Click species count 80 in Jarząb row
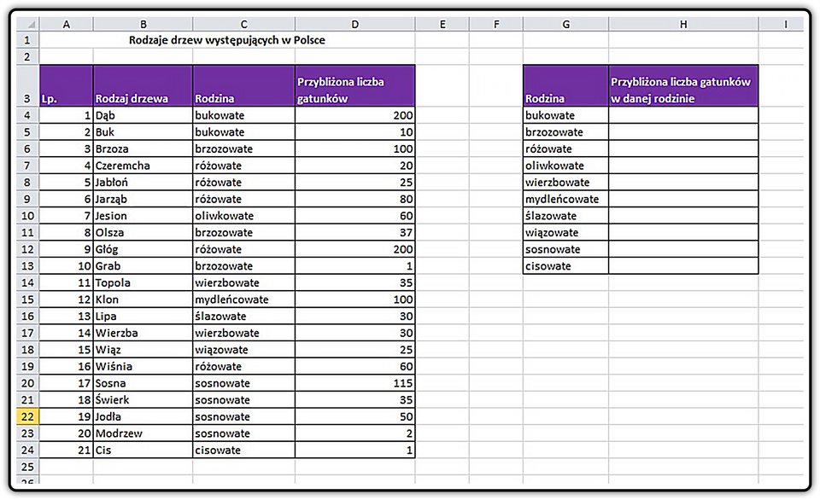This screenshot has width=820, height=500. click(355, 199)
